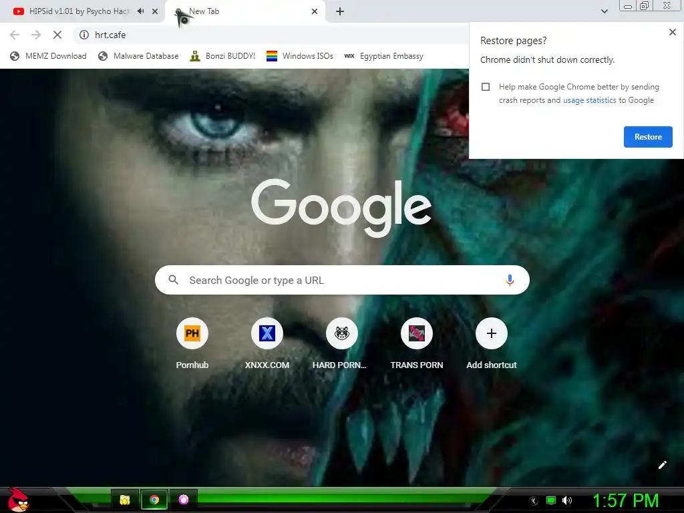Image resolution: width=684 pixels, height=513 pixels.
Task: Click the green monitor tray icon
Action: [551, 500]
